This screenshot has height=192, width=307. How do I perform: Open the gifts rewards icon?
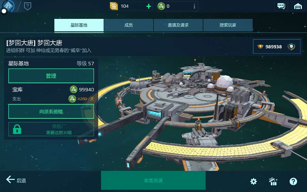(273, 181)
